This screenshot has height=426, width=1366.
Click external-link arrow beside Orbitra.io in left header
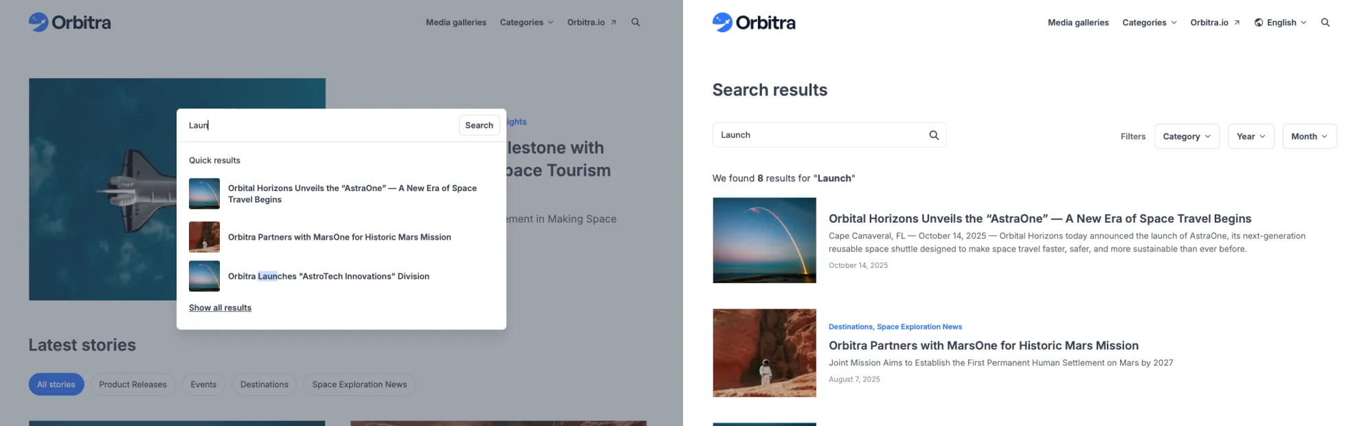tap(614, 22)
